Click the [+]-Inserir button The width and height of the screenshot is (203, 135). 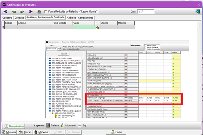point(9,132)
